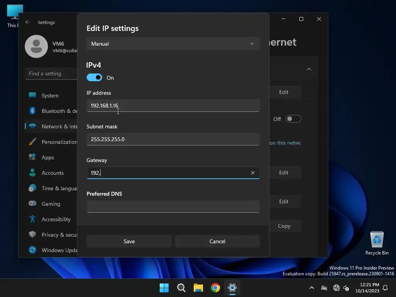Screen dimensions: 396x297
Task: Click the Privacy shield icon
Action: 32,234
